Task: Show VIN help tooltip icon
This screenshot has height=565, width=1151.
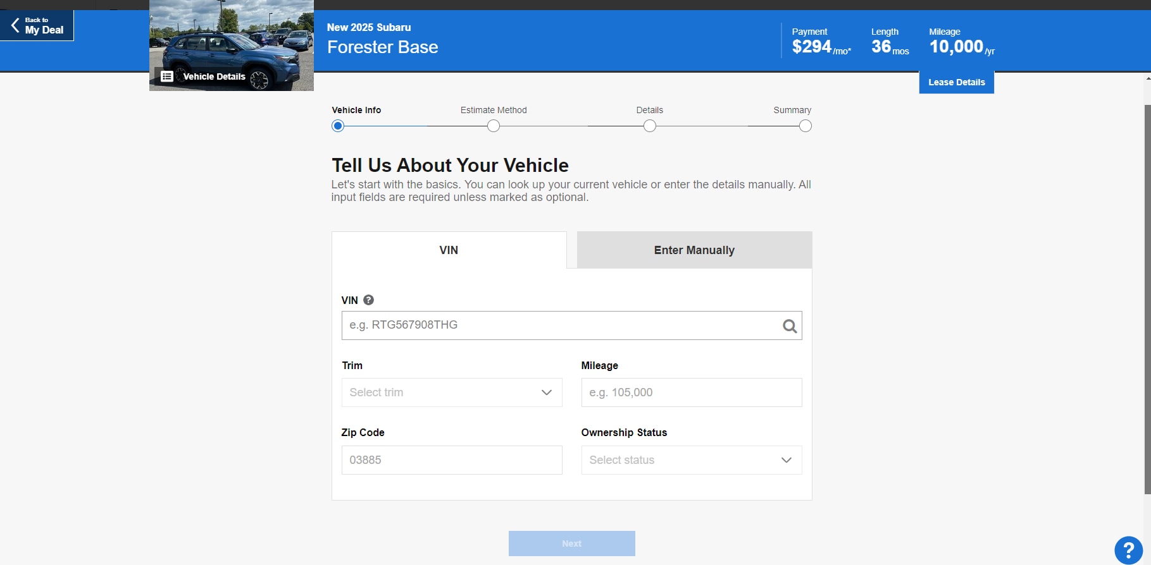Action: 369,300
